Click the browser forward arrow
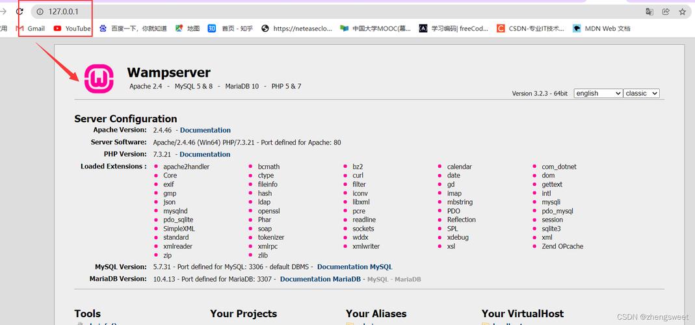The height and width of the screenshot is (325, 695). click(x=3, y=12)
